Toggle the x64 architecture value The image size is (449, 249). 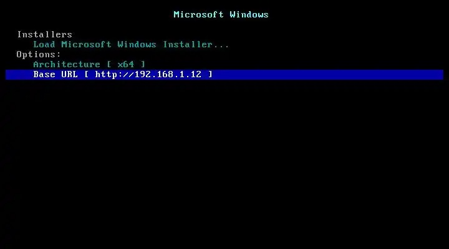(x=126, y=64)
